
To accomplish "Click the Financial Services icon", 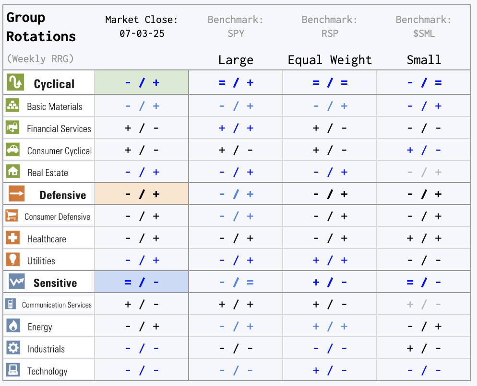I will 12,127.
